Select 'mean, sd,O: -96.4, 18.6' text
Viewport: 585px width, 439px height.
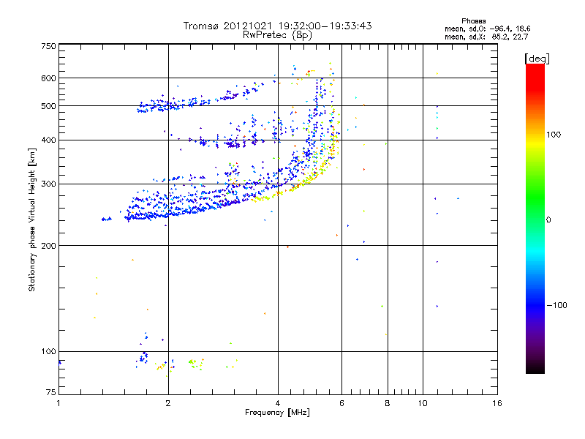coord(487,29)
